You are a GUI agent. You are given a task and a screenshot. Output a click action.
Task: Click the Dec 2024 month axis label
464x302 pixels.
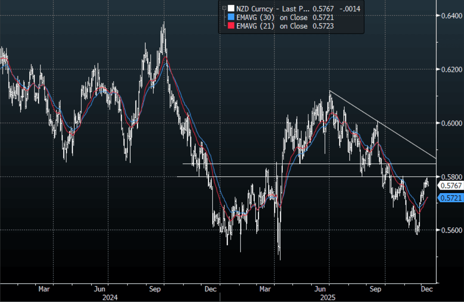click(x=210, y=289)
